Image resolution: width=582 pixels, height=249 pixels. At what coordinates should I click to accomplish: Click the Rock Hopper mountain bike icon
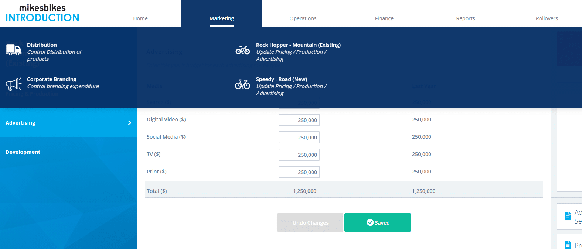tap(243, 50)
